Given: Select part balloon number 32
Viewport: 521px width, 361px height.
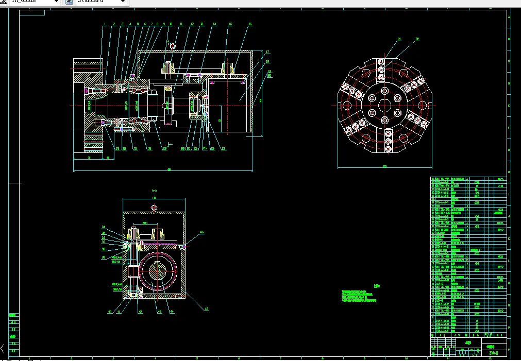Looking at the screenshot, I should [x=124, y=149].
